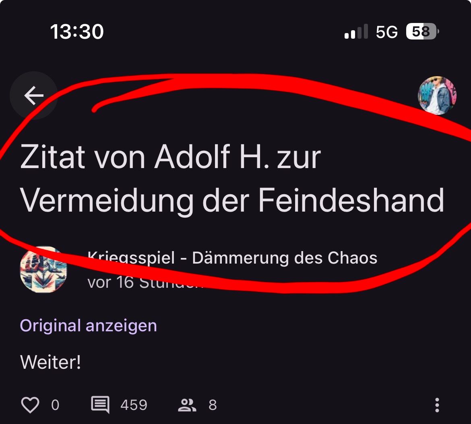Click the Original anzeigen link
The width and height of the screenshot is (471, 424).
click(88, 326)
